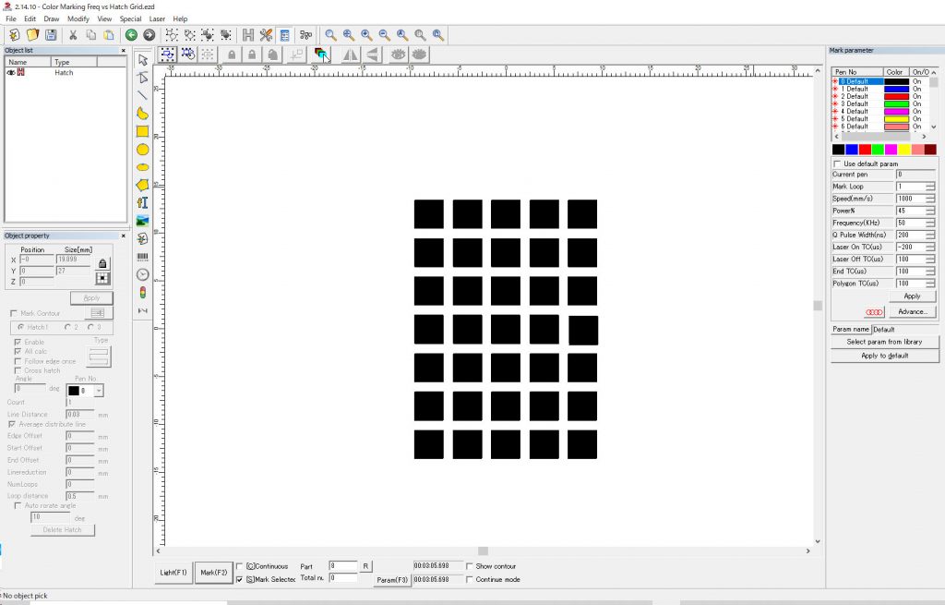Select the Node editing tool
The height and width of the screenshot is (605, 945).
click(143, 78)
